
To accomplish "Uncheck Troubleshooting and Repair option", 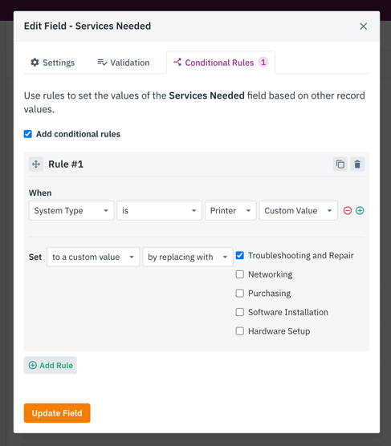I will [240, 255].
